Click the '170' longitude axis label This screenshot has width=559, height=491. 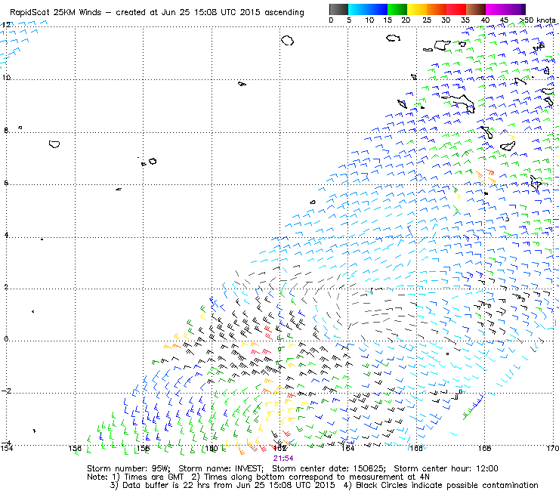point(553,448)
